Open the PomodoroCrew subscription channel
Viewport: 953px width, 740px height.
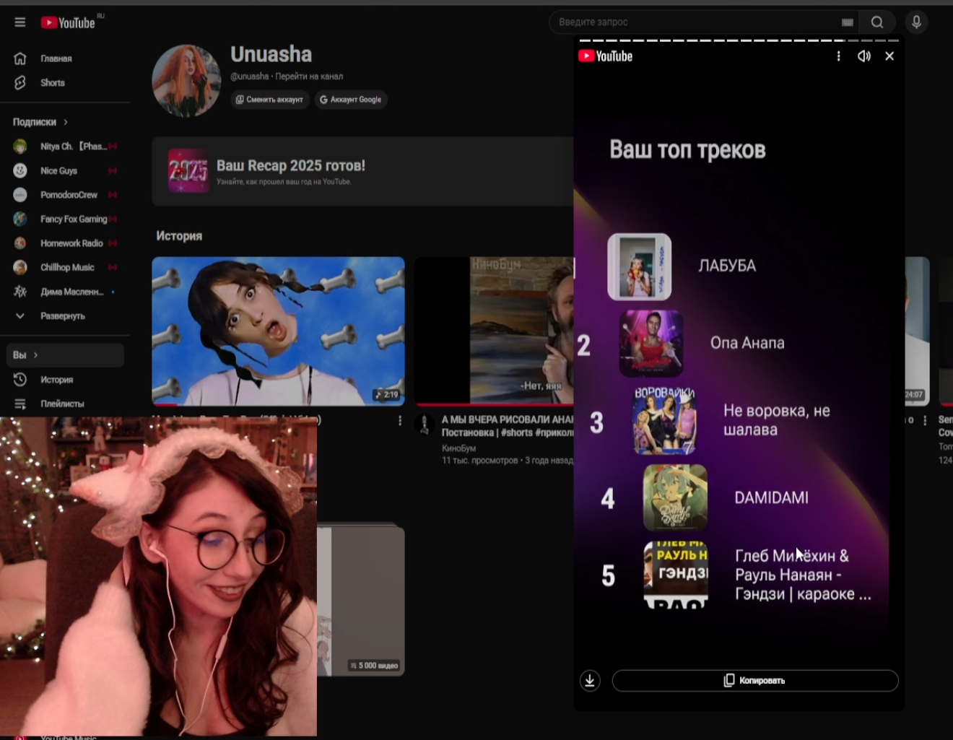click(65, 195)
